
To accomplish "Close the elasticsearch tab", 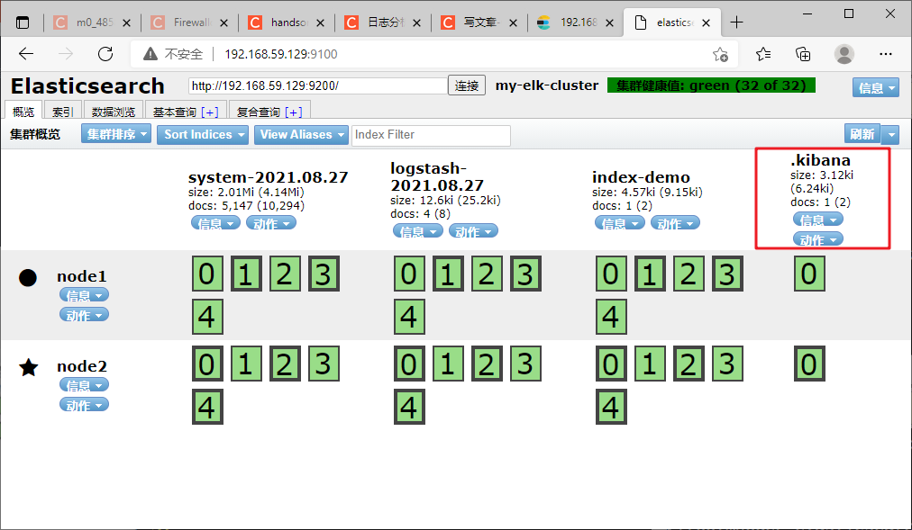I will click(707, 22).
